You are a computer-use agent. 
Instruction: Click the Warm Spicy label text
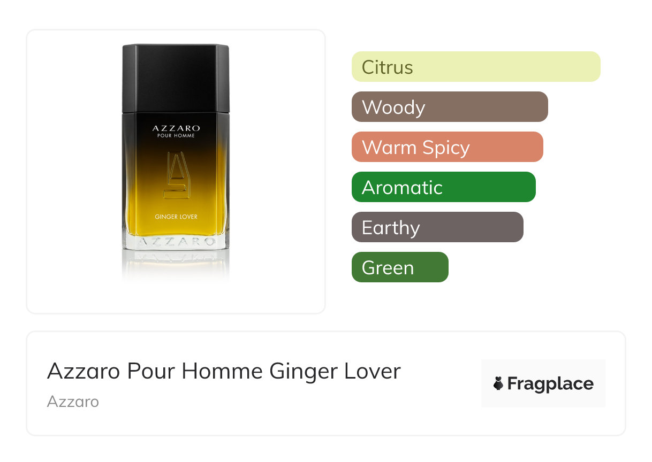415,148
